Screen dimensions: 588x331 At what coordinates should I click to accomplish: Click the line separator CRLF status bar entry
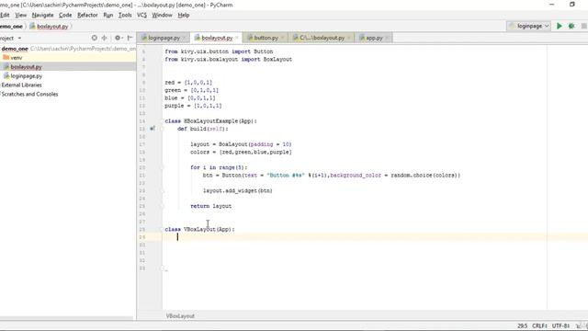(539, 325)
